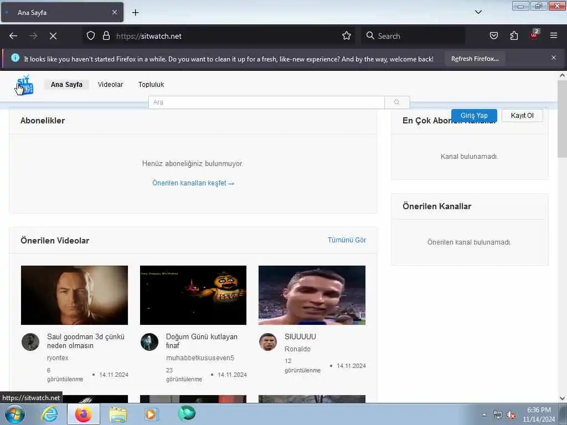Viewport: 567px width, 425px height.
Task: Open Windows Explorer folder on taskbar
Action: coord(118,414)
